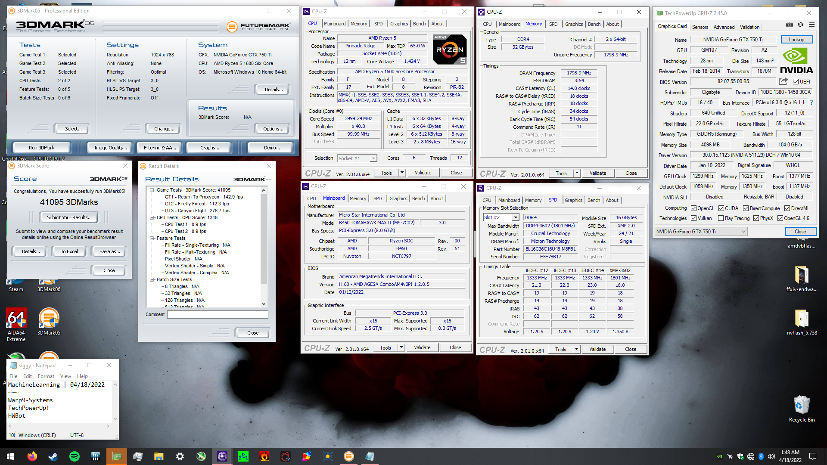Switch to the Advanced tab in GPU-Z
Screen dimensions: 827x465
724,27
